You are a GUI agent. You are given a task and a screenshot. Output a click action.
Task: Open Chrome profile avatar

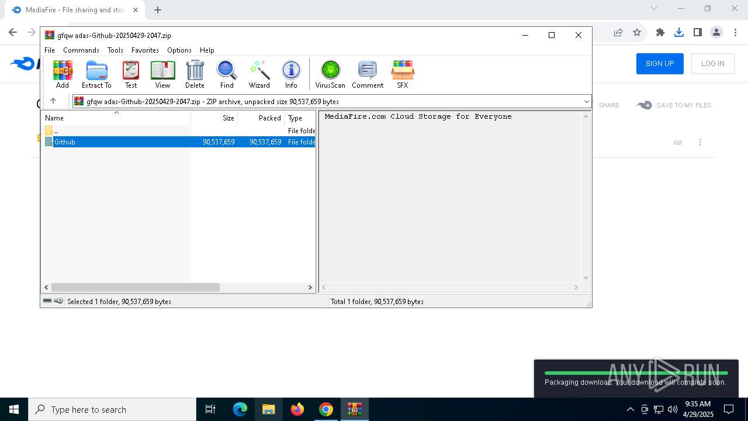tap(716, 32)
